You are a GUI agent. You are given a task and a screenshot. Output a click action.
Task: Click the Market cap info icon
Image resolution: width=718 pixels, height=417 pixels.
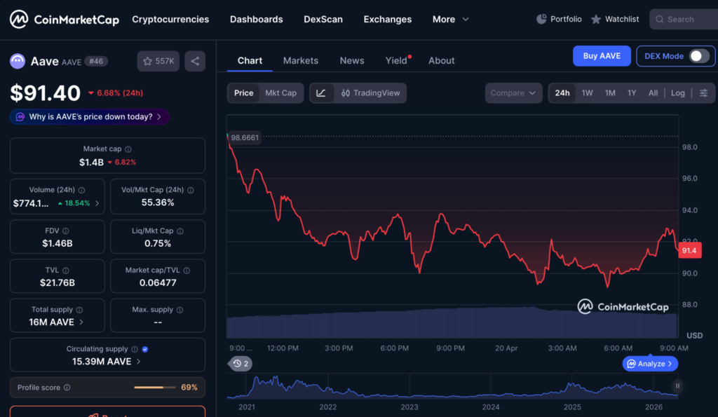click(128, 149)
